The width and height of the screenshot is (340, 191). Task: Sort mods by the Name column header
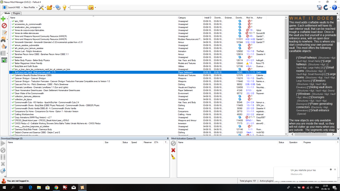(93, 18)
